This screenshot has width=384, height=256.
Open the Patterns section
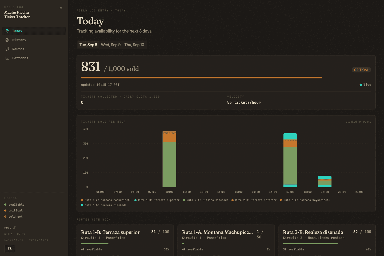pyautogui.click(x=34, y=58)
